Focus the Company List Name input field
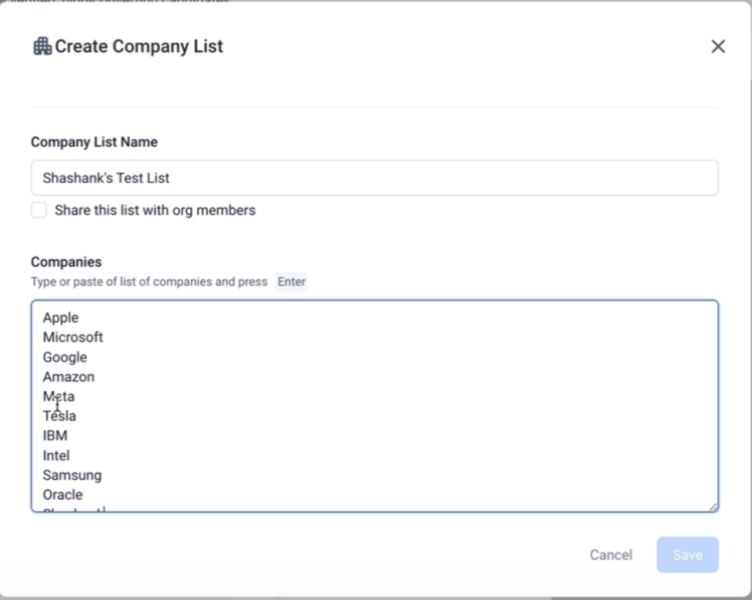The height and width of the screenshot is (600, 752). pos(374,178)
